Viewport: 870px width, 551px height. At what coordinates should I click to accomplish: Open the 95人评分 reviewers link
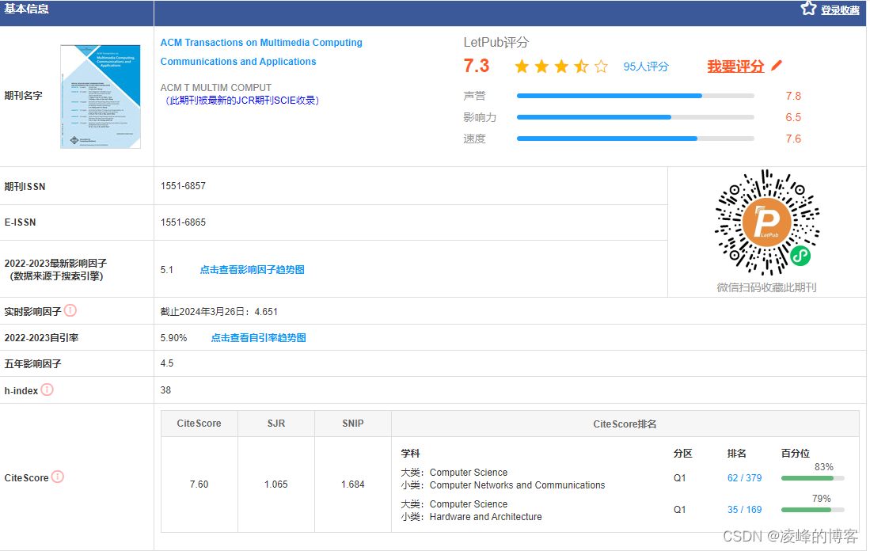click(x=646, y=66)
